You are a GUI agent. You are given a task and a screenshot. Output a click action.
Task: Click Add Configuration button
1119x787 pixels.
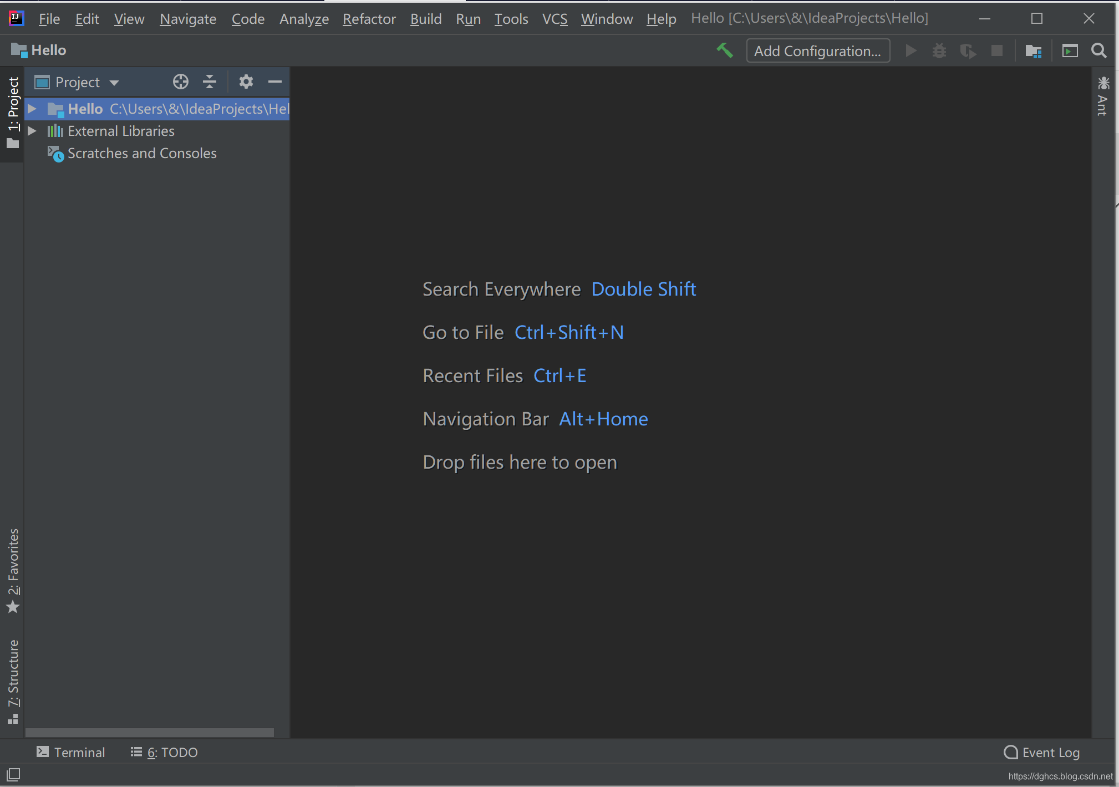coord(818,50)
